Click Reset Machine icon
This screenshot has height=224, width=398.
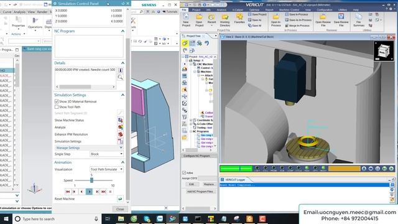click(120, 198)
